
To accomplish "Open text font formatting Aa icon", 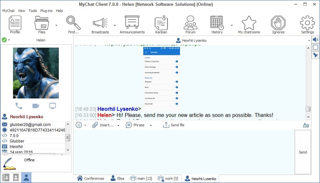I will pos(306,125).
